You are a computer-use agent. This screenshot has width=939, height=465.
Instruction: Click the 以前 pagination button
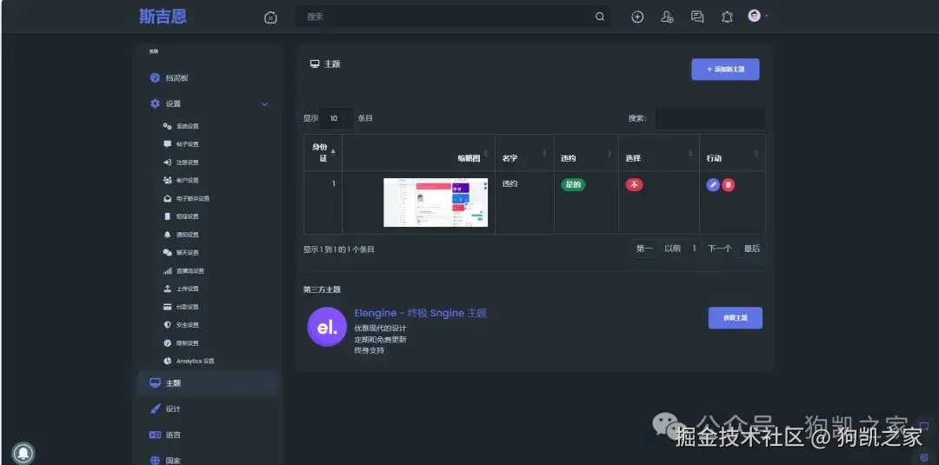672,249
